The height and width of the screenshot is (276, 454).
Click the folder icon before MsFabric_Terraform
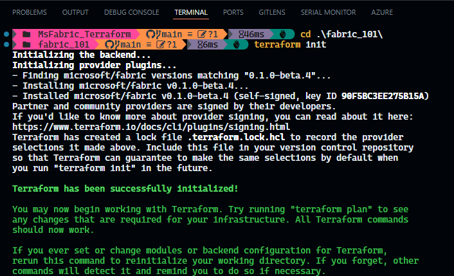26,34
